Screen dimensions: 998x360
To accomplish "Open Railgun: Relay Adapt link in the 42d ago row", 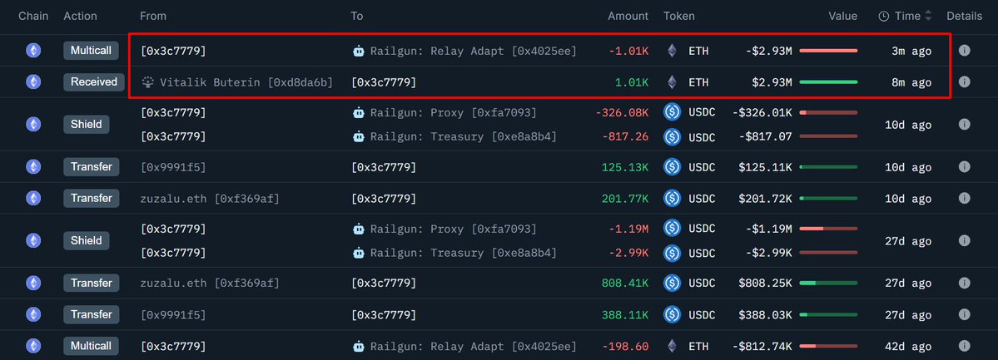I will (x=474, y=347).
